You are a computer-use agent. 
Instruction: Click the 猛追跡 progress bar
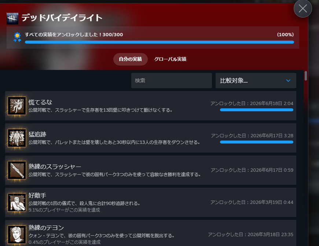pyautogui.click(x=257, y=142)
